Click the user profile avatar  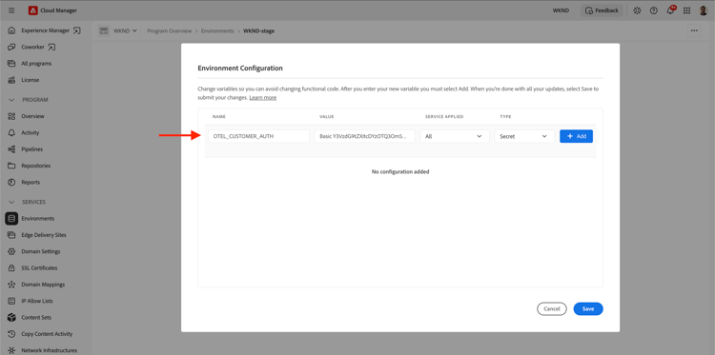pos(704,10)
